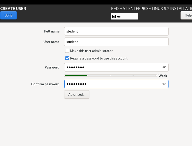
Task: Reveal Confirm password using its eye icon
Action: tap(164, 84)
